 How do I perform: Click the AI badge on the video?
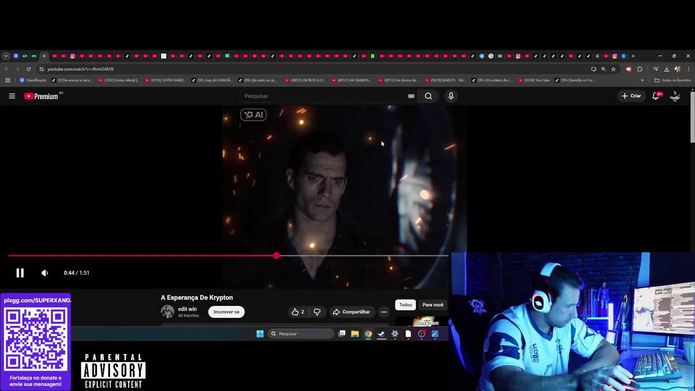click(254, 115)
